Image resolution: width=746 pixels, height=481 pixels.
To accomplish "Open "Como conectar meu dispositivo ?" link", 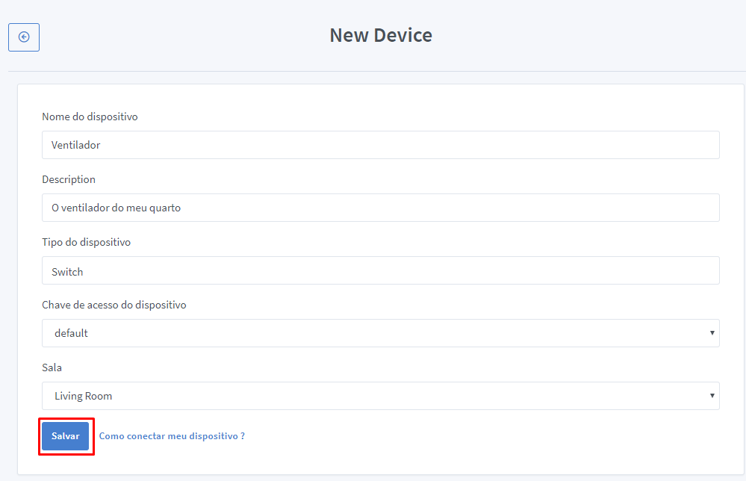I will [x=172, y=436].
